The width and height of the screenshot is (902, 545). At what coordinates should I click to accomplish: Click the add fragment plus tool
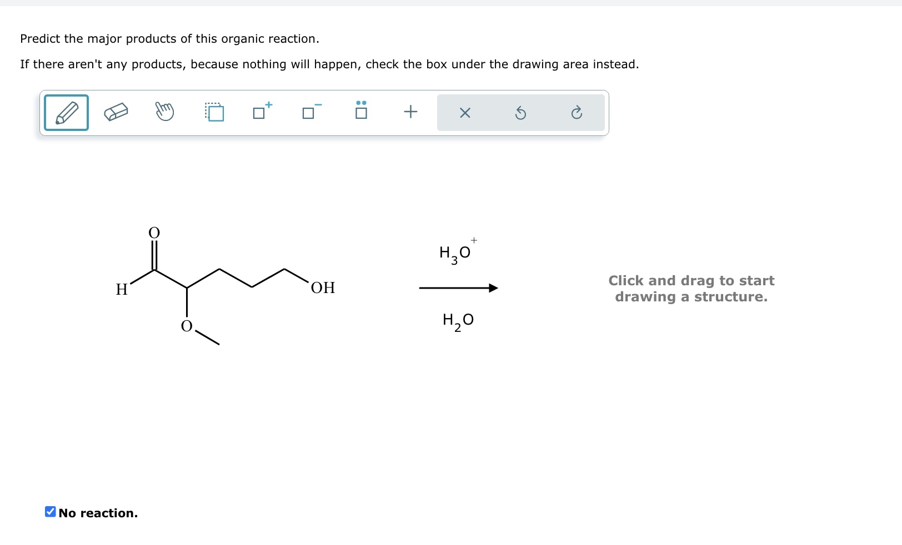point(410,113)
